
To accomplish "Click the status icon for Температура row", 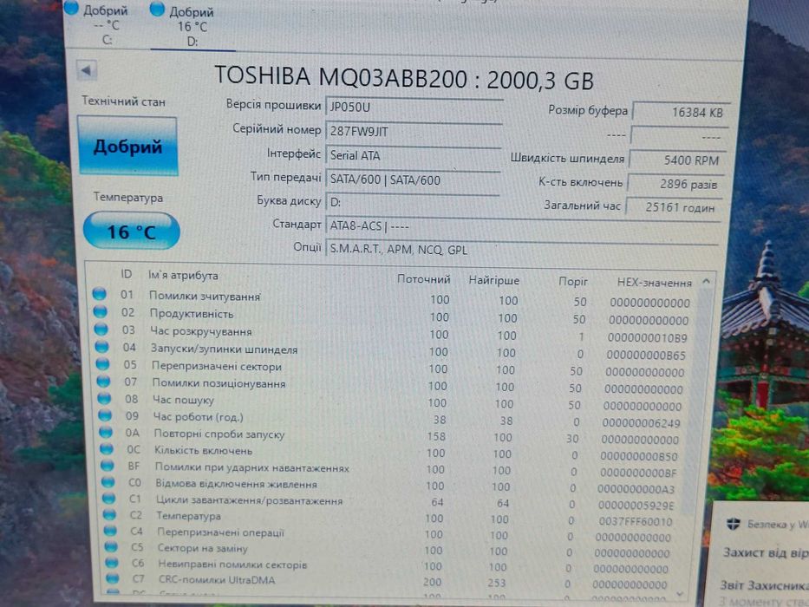I will pos(109,514).
